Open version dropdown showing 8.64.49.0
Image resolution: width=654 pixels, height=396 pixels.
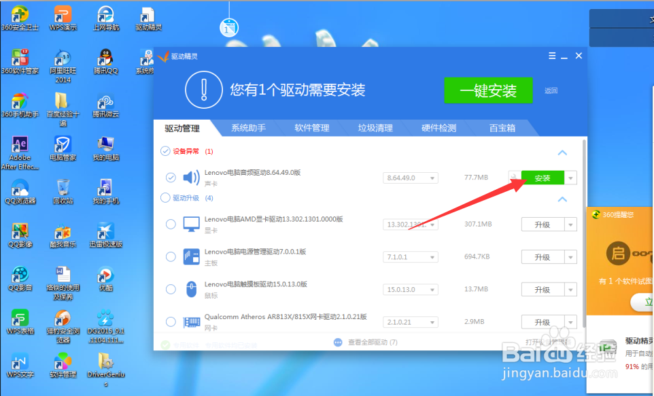pos(411,178)
